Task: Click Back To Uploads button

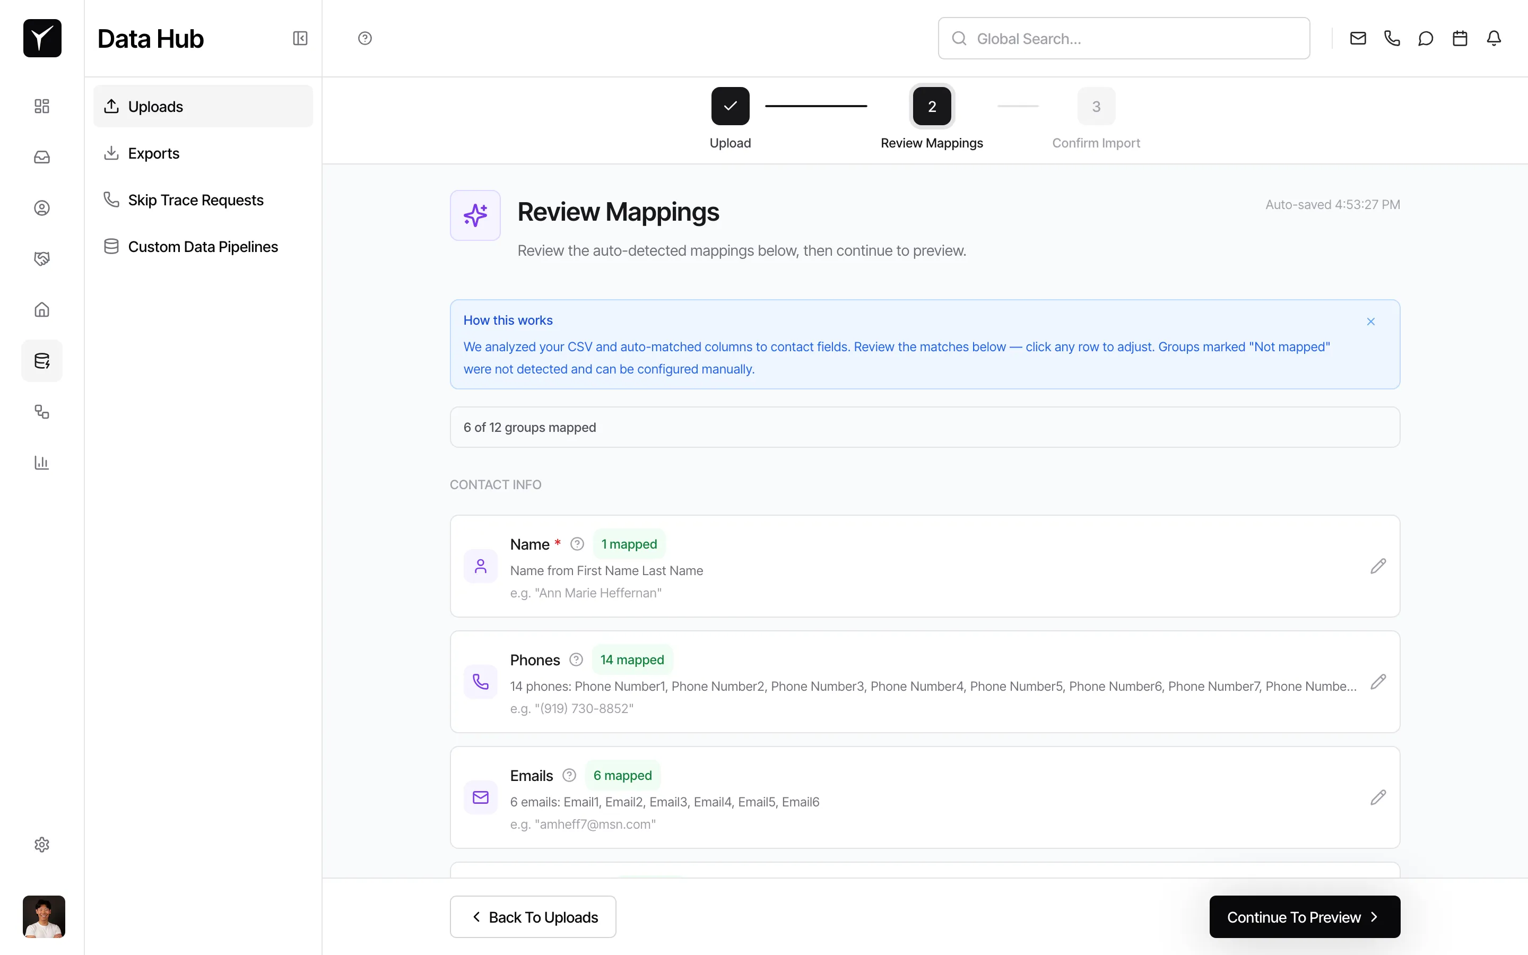Action: [533, 916]
